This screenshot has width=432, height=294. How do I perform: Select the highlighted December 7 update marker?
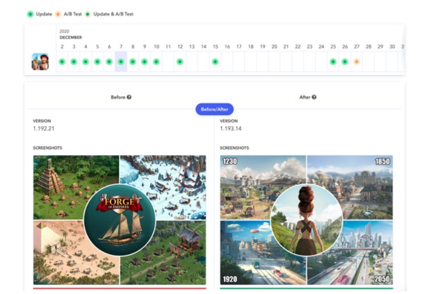tap(121, 61)
